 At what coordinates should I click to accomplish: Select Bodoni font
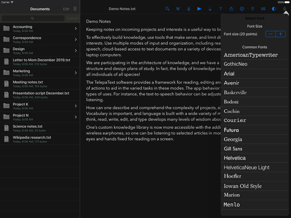(255, 101)
